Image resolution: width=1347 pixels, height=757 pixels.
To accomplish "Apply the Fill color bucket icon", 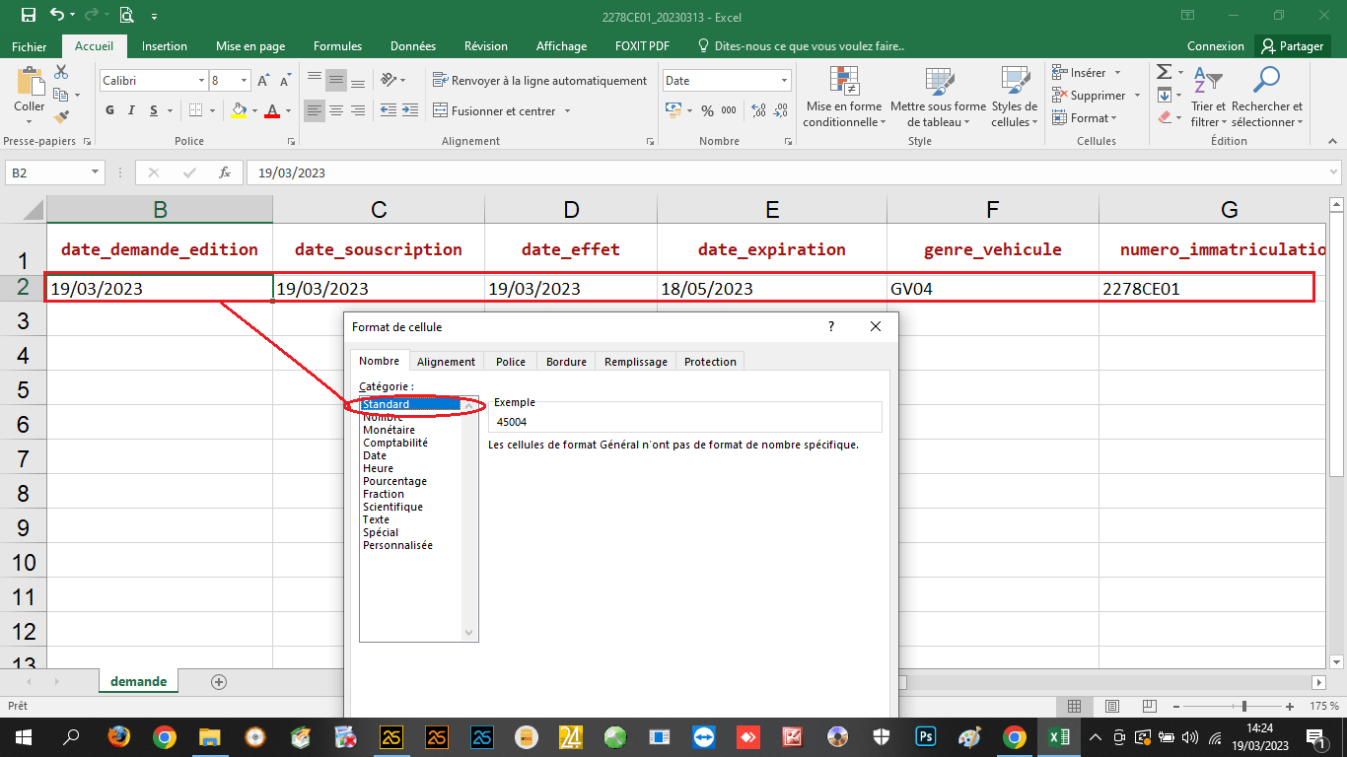I will (240, 109).
